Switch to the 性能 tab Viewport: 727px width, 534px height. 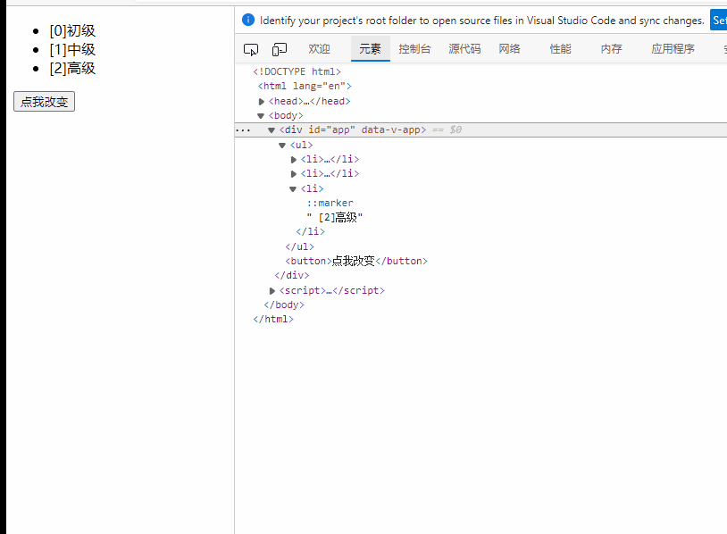[560, 49]
